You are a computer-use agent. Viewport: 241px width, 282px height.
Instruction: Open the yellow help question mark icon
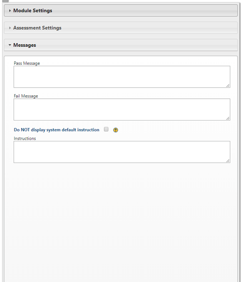coord(115,130)
